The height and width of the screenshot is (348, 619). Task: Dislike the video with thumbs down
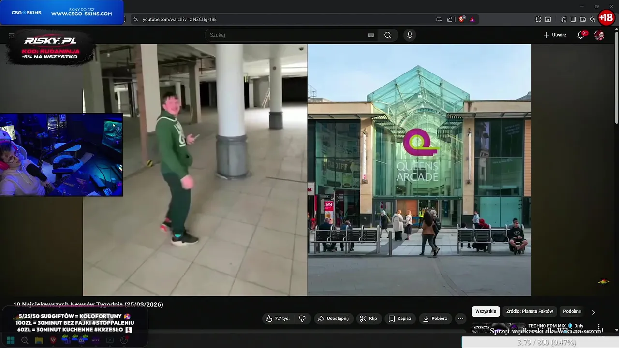302,319
